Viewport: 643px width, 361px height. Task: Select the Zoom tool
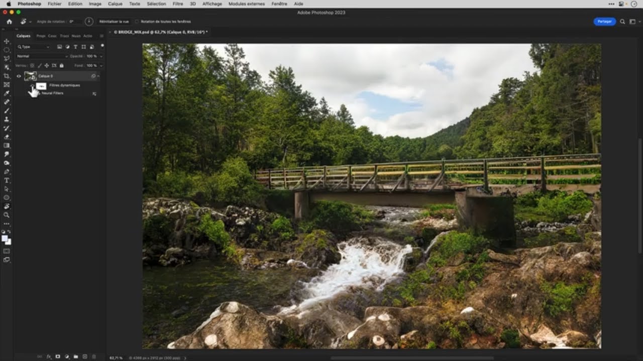(x=7, y=215)
